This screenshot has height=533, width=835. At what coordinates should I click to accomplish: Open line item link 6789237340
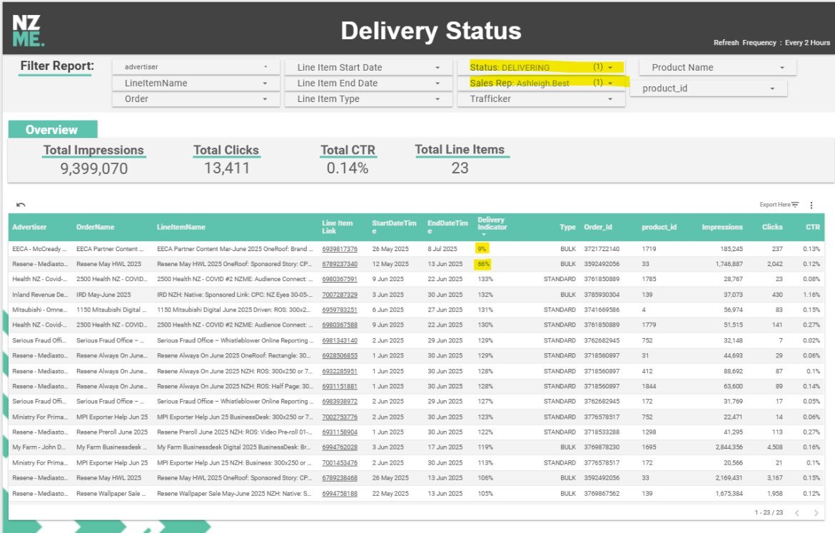[x=340, y=264]
